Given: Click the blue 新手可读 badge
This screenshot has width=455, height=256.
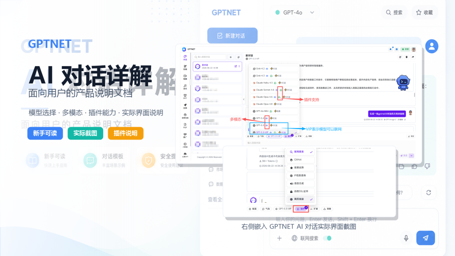Looking at the screenshot, I should click(x=45, y=133).
